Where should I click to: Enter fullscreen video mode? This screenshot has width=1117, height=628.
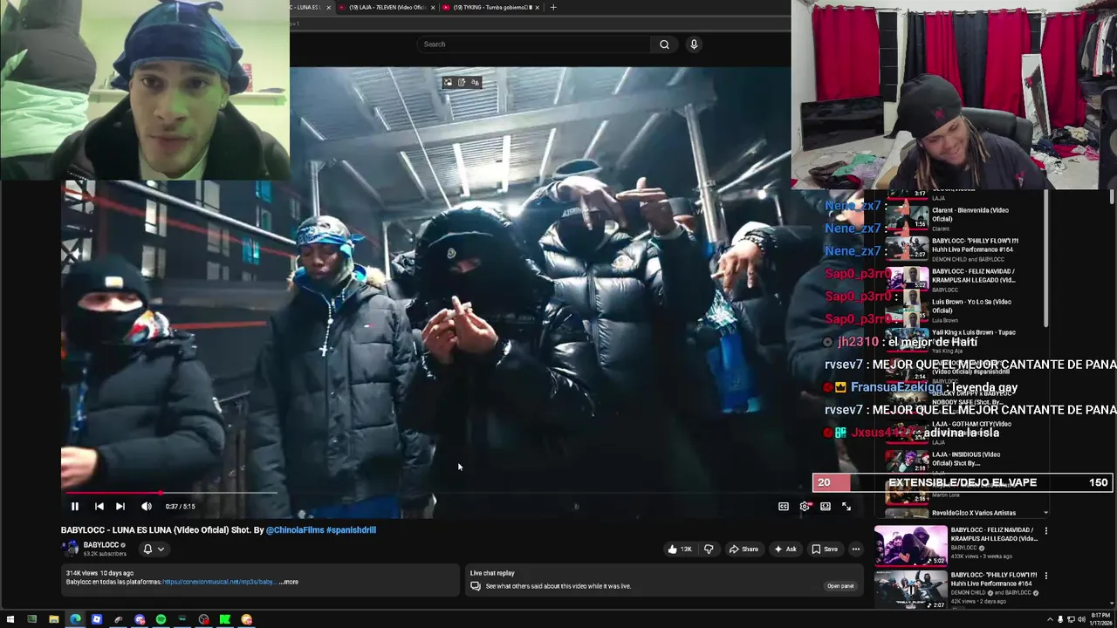pyautogui.click(x=846, y=506)
